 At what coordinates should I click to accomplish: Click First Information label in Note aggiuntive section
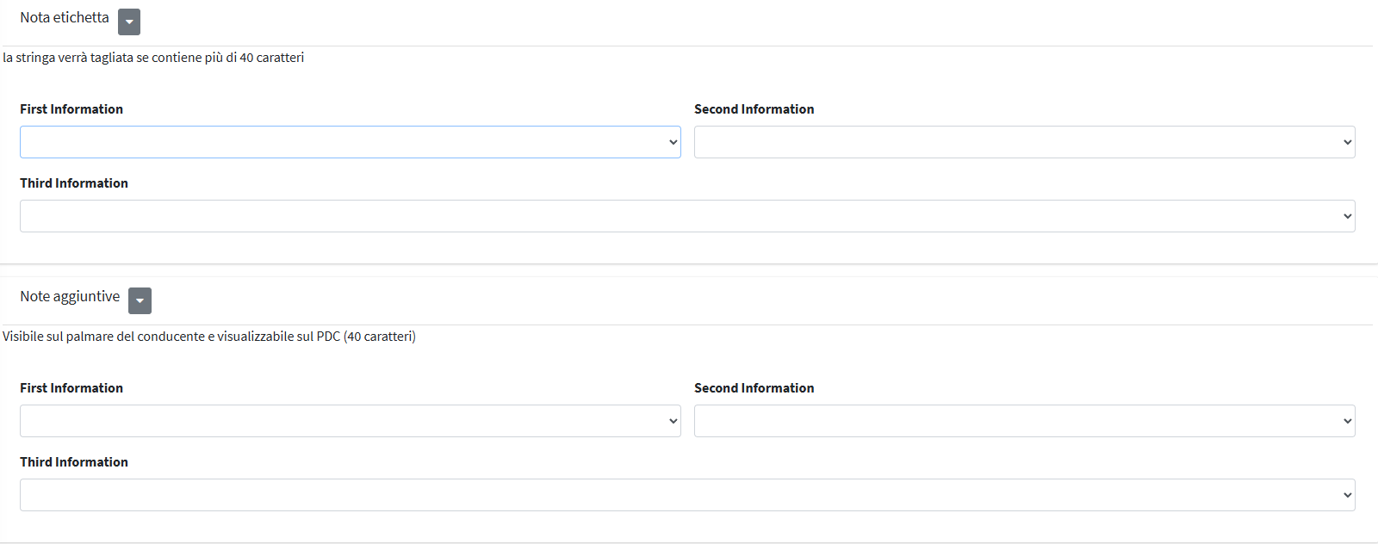pyautogui.click(x=71, y=388)
